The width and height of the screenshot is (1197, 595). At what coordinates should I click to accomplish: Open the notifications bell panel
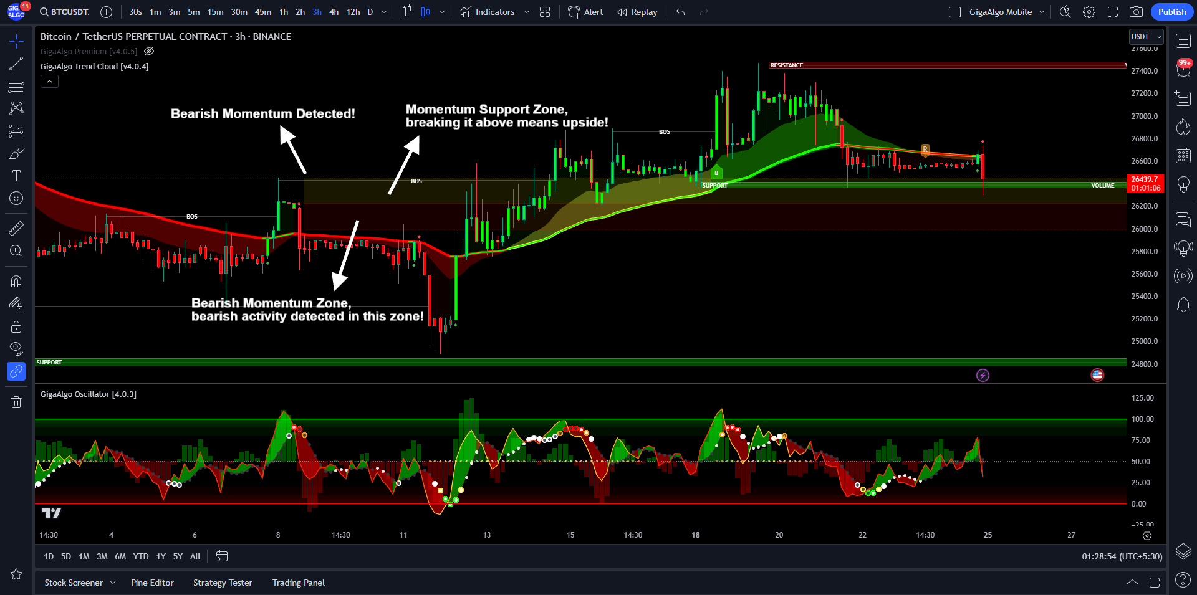click(x=1183, y=305)
